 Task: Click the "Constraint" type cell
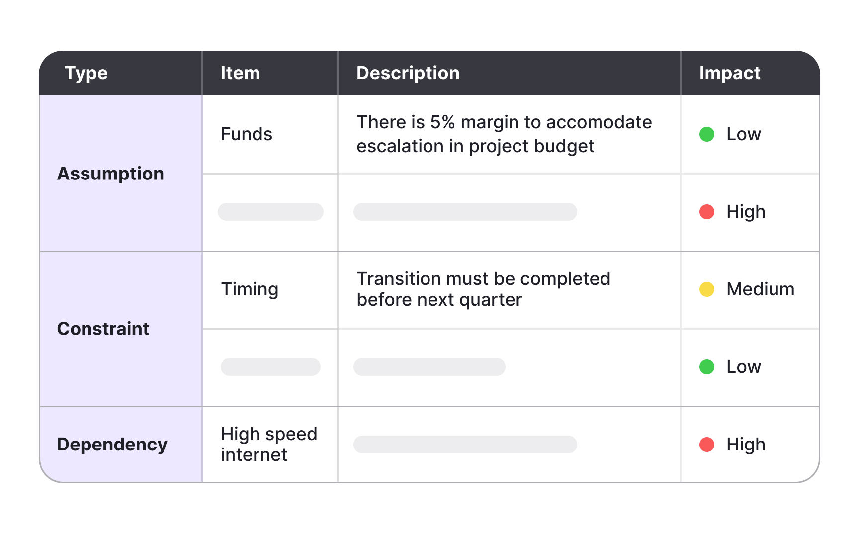point(103,329)
